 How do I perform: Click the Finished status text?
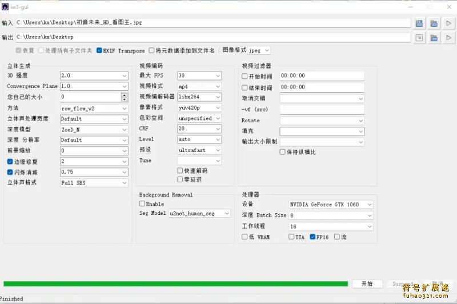11,298
